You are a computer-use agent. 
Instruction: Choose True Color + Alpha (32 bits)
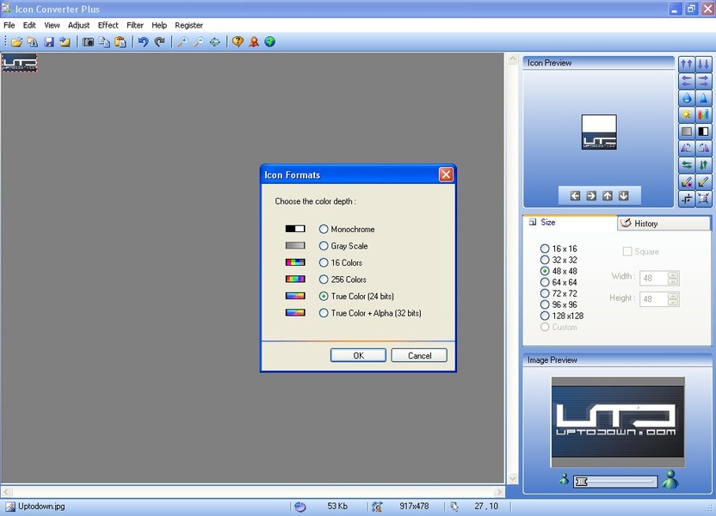[324, 313]
